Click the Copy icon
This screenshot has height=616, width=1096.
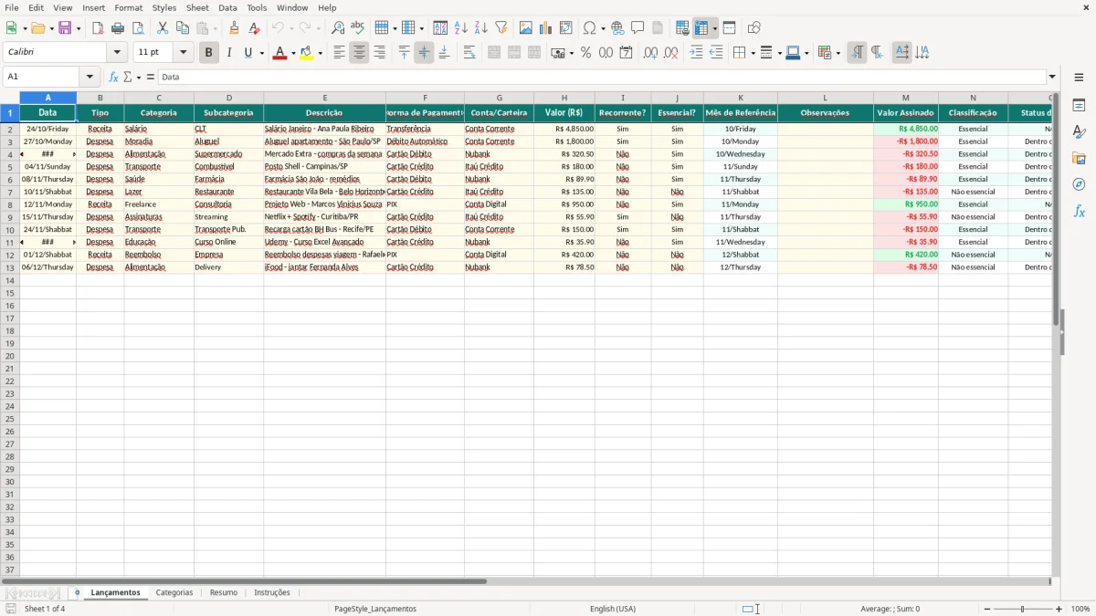183,28
